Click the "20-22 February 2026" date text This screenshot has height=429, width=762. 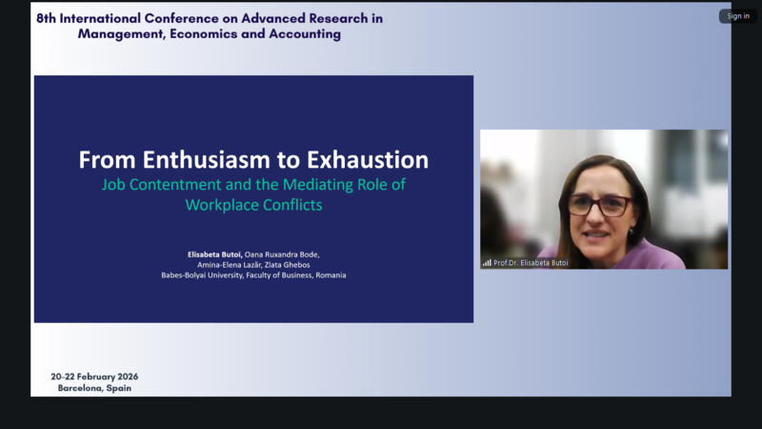(x=94, y=377)
